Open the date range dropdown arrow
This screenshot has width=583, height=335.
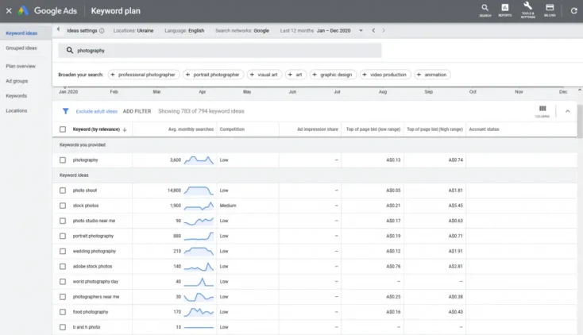361,30
